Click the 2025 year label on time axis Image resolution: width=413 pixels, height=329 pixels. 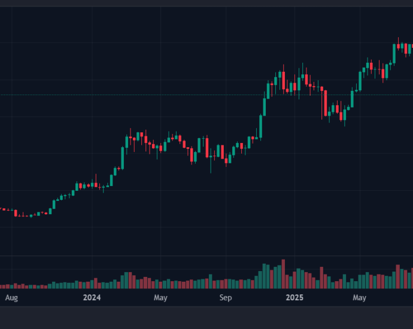point(294,297)
